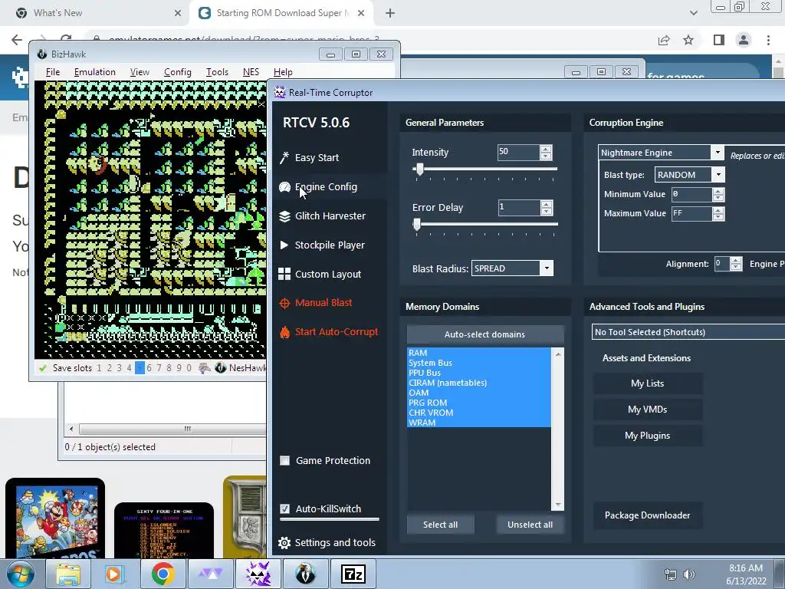The image size is (785, 589).
Task: Open Chrome three-dot menu
Action: [768, 40]
